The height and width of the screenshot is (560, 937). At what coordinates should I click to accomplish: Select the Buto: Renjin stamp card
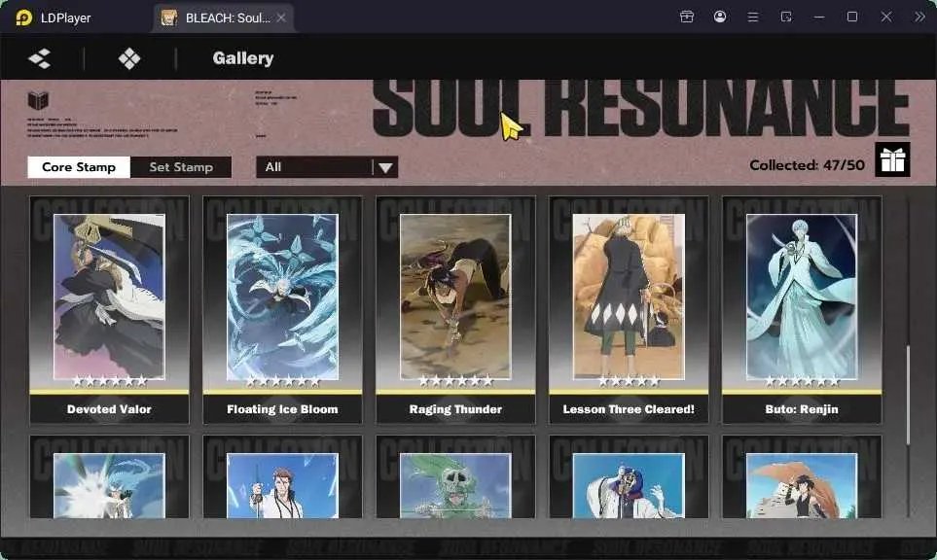[802, 310]
